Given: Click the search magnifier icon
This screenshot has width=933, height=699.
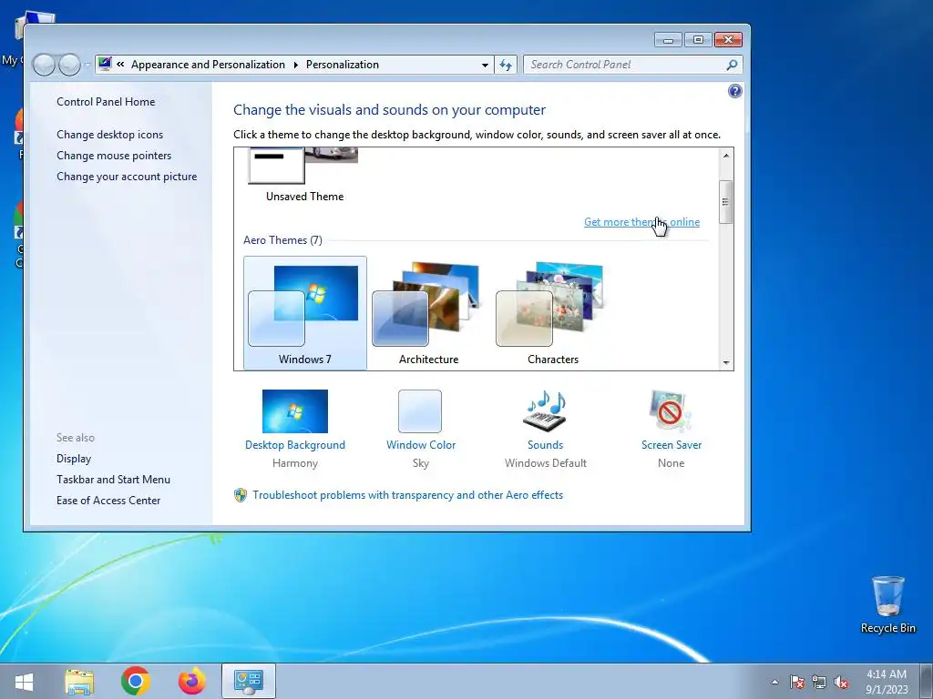Looking at the screenshot, I should (x=732, y=65).
